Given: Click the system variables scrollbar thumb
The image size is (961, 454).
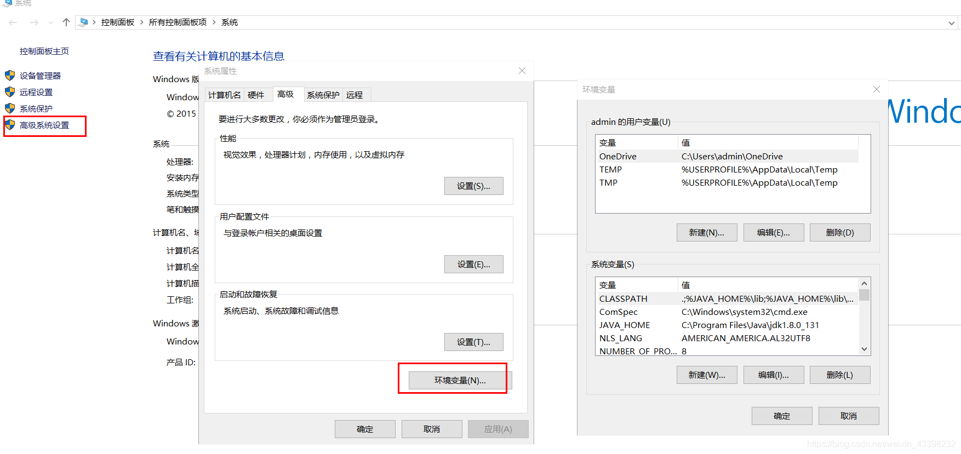Looking at the screenshot, I should tap(864, 295).
